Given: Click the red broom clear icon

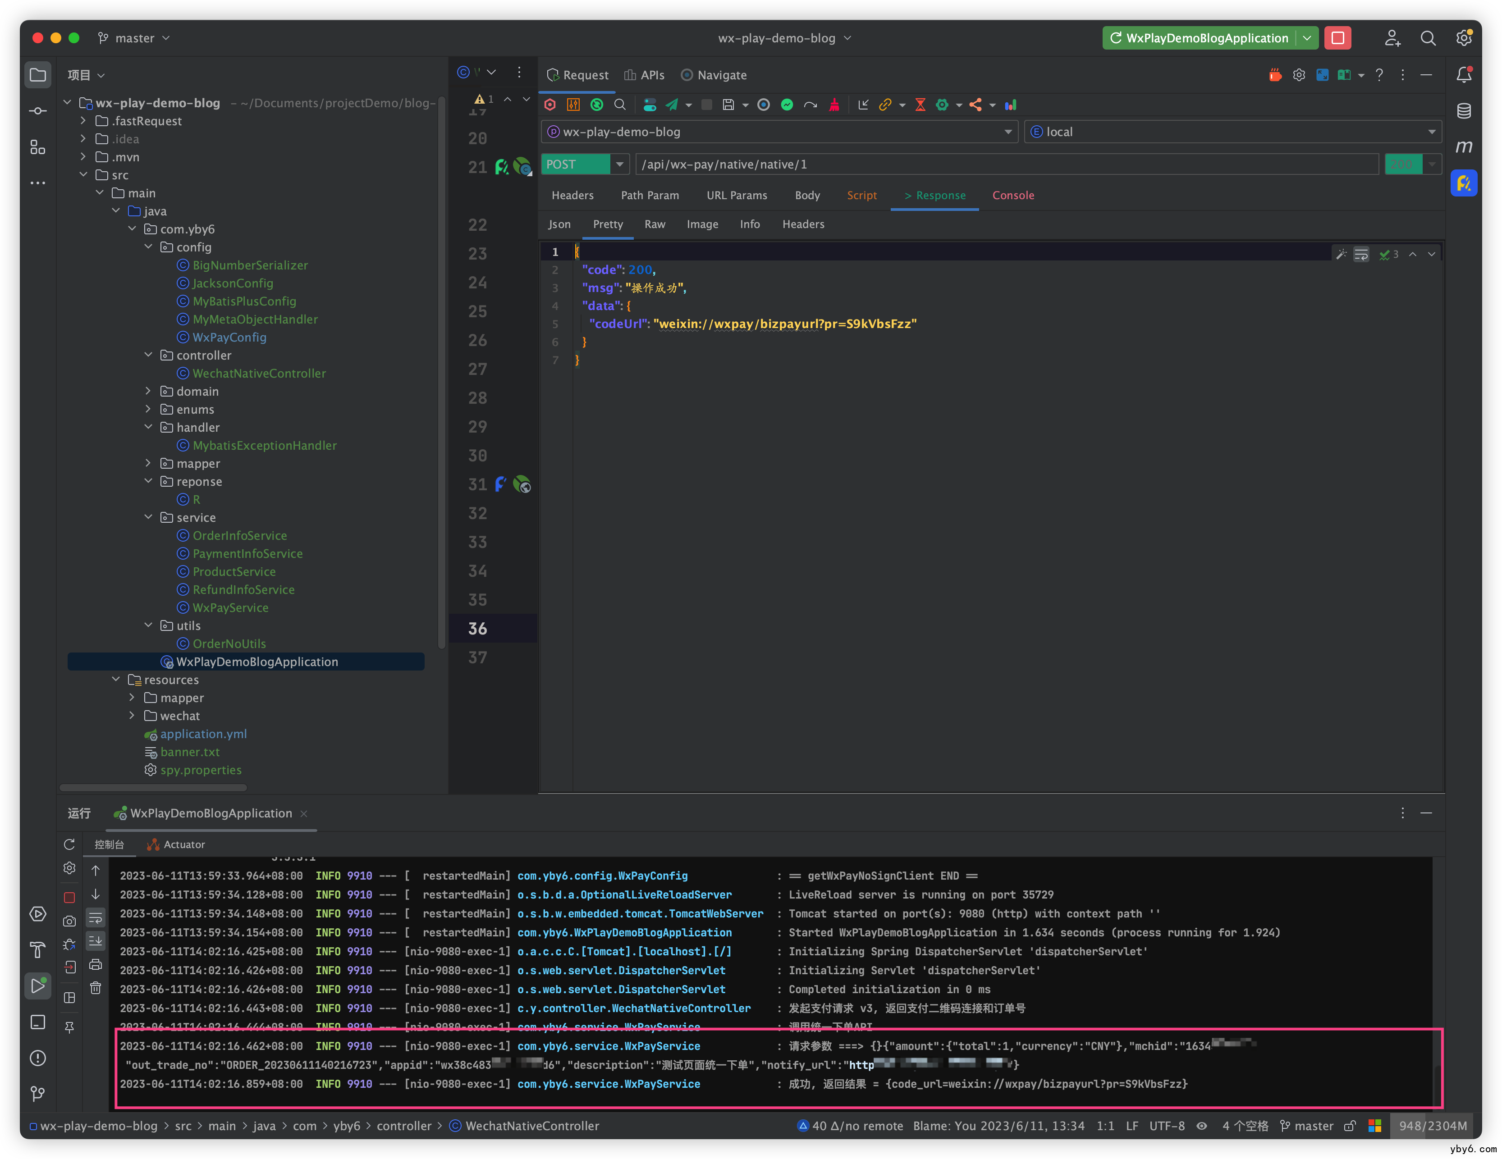Looking at the screenshot, I should [834, 105].
